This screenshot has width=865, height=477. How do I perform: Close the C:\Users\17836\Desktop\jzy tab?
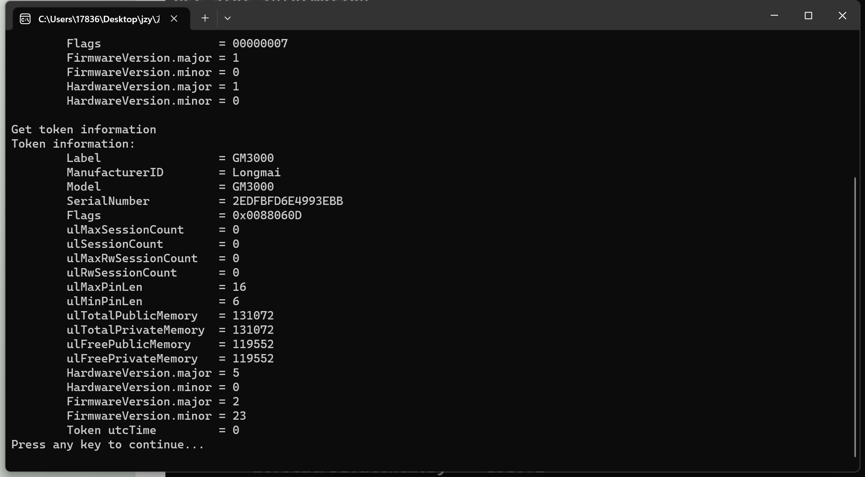point(174,18)
